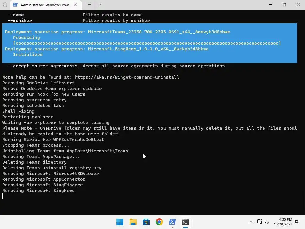Screen dimensions: 305x229
Task: Click the text 'Removing Microsoft.BingFinance'
Action: click(42, 185)
